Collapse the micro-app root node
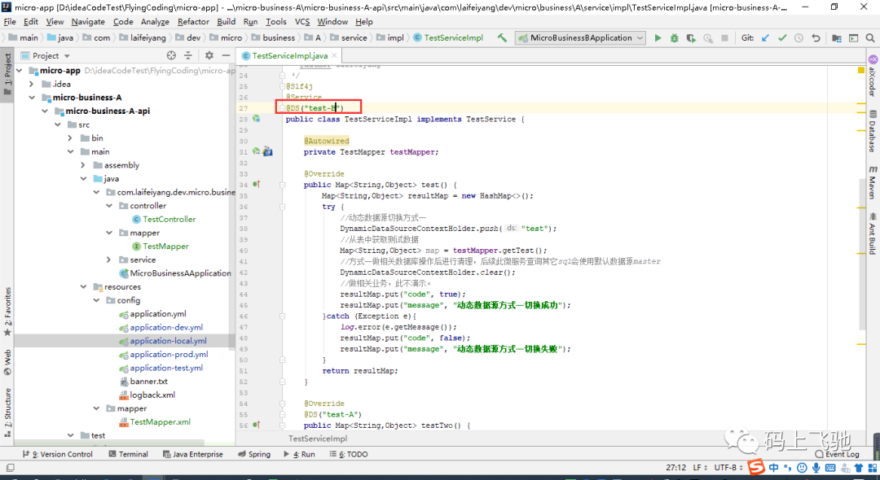Screen dimensions: 880x480 pyautogui.click(x=20, y=71)
